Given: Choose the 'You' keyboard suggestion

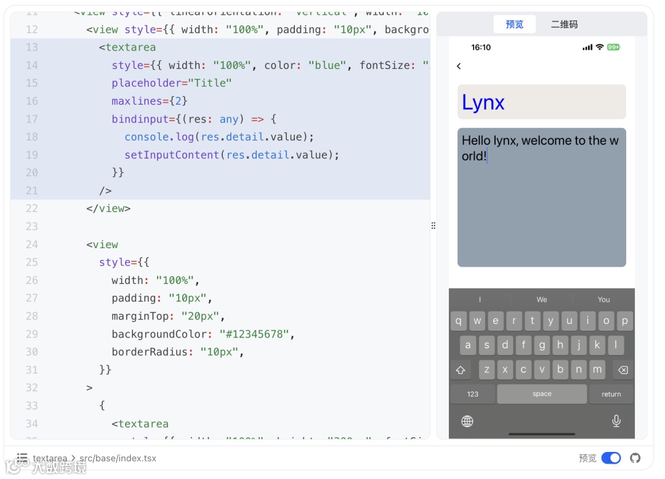Looking at the screenshot, I should 603,299.
